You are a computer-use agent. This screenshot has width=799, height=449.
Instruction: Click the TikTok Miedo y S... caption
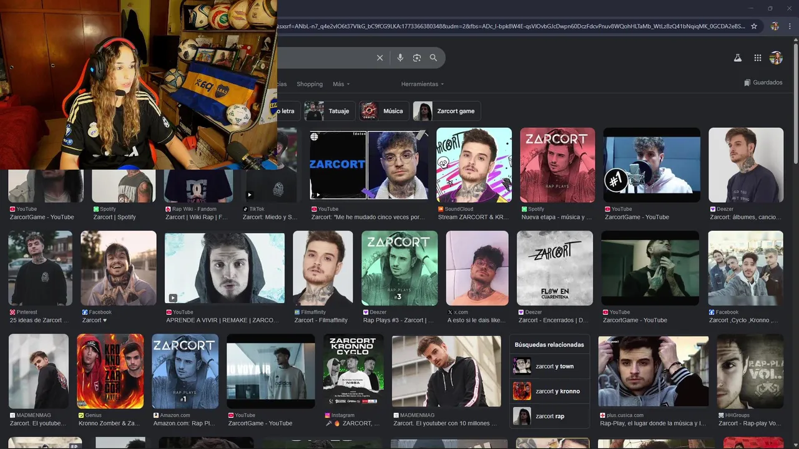[270, 217]
